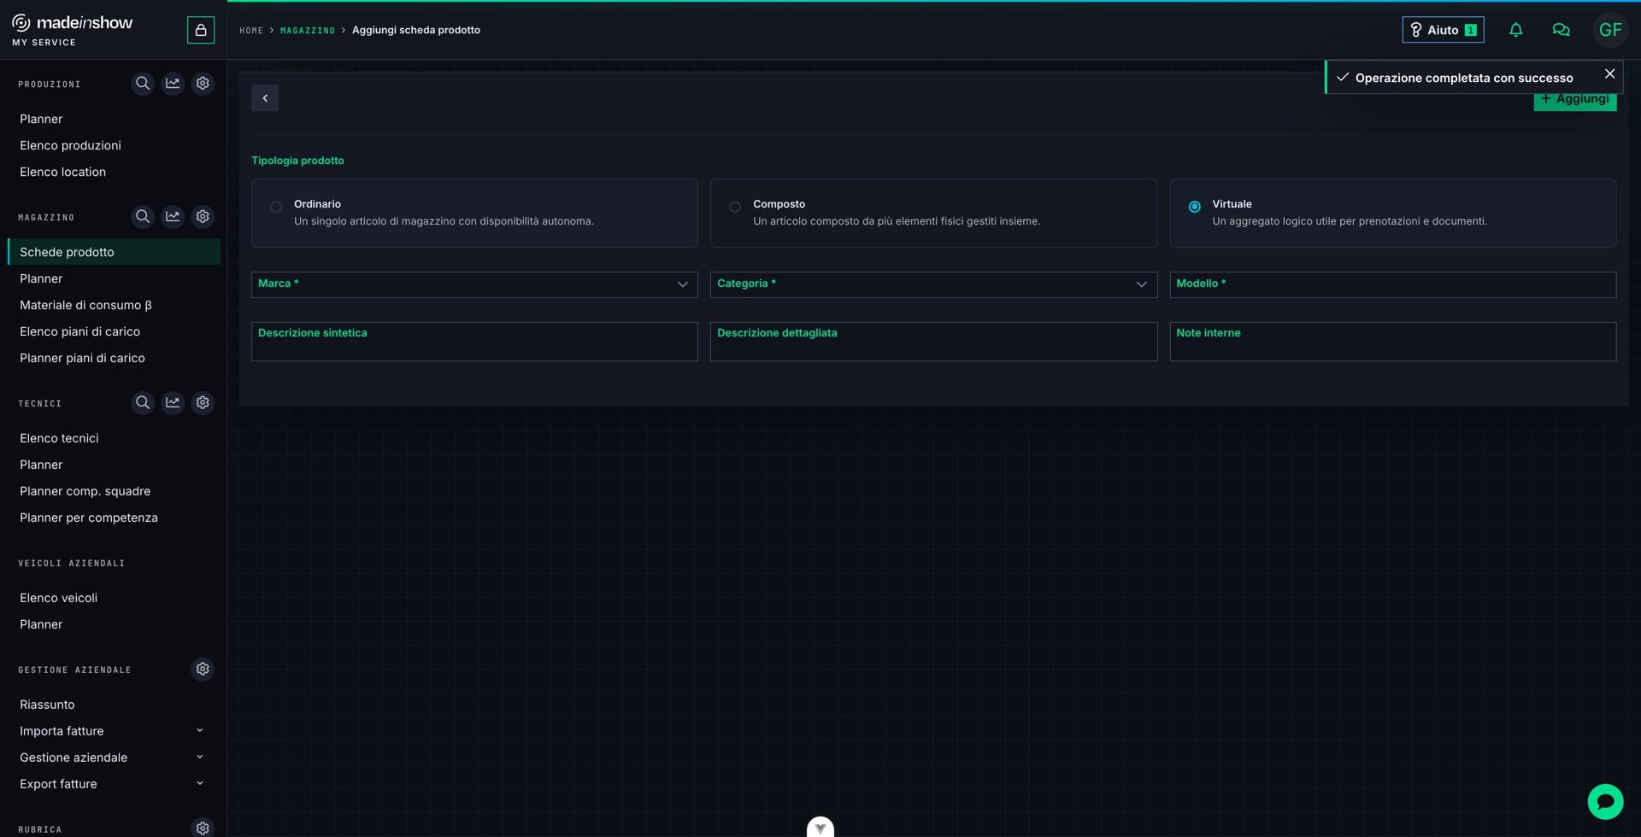This screenshot has height=837, width=1641.
Task: Open Riassunto page
Action: coord(47,705)
